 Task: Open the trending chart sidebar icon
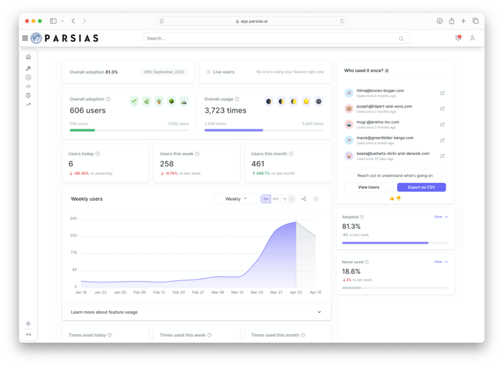coord(28,104)
